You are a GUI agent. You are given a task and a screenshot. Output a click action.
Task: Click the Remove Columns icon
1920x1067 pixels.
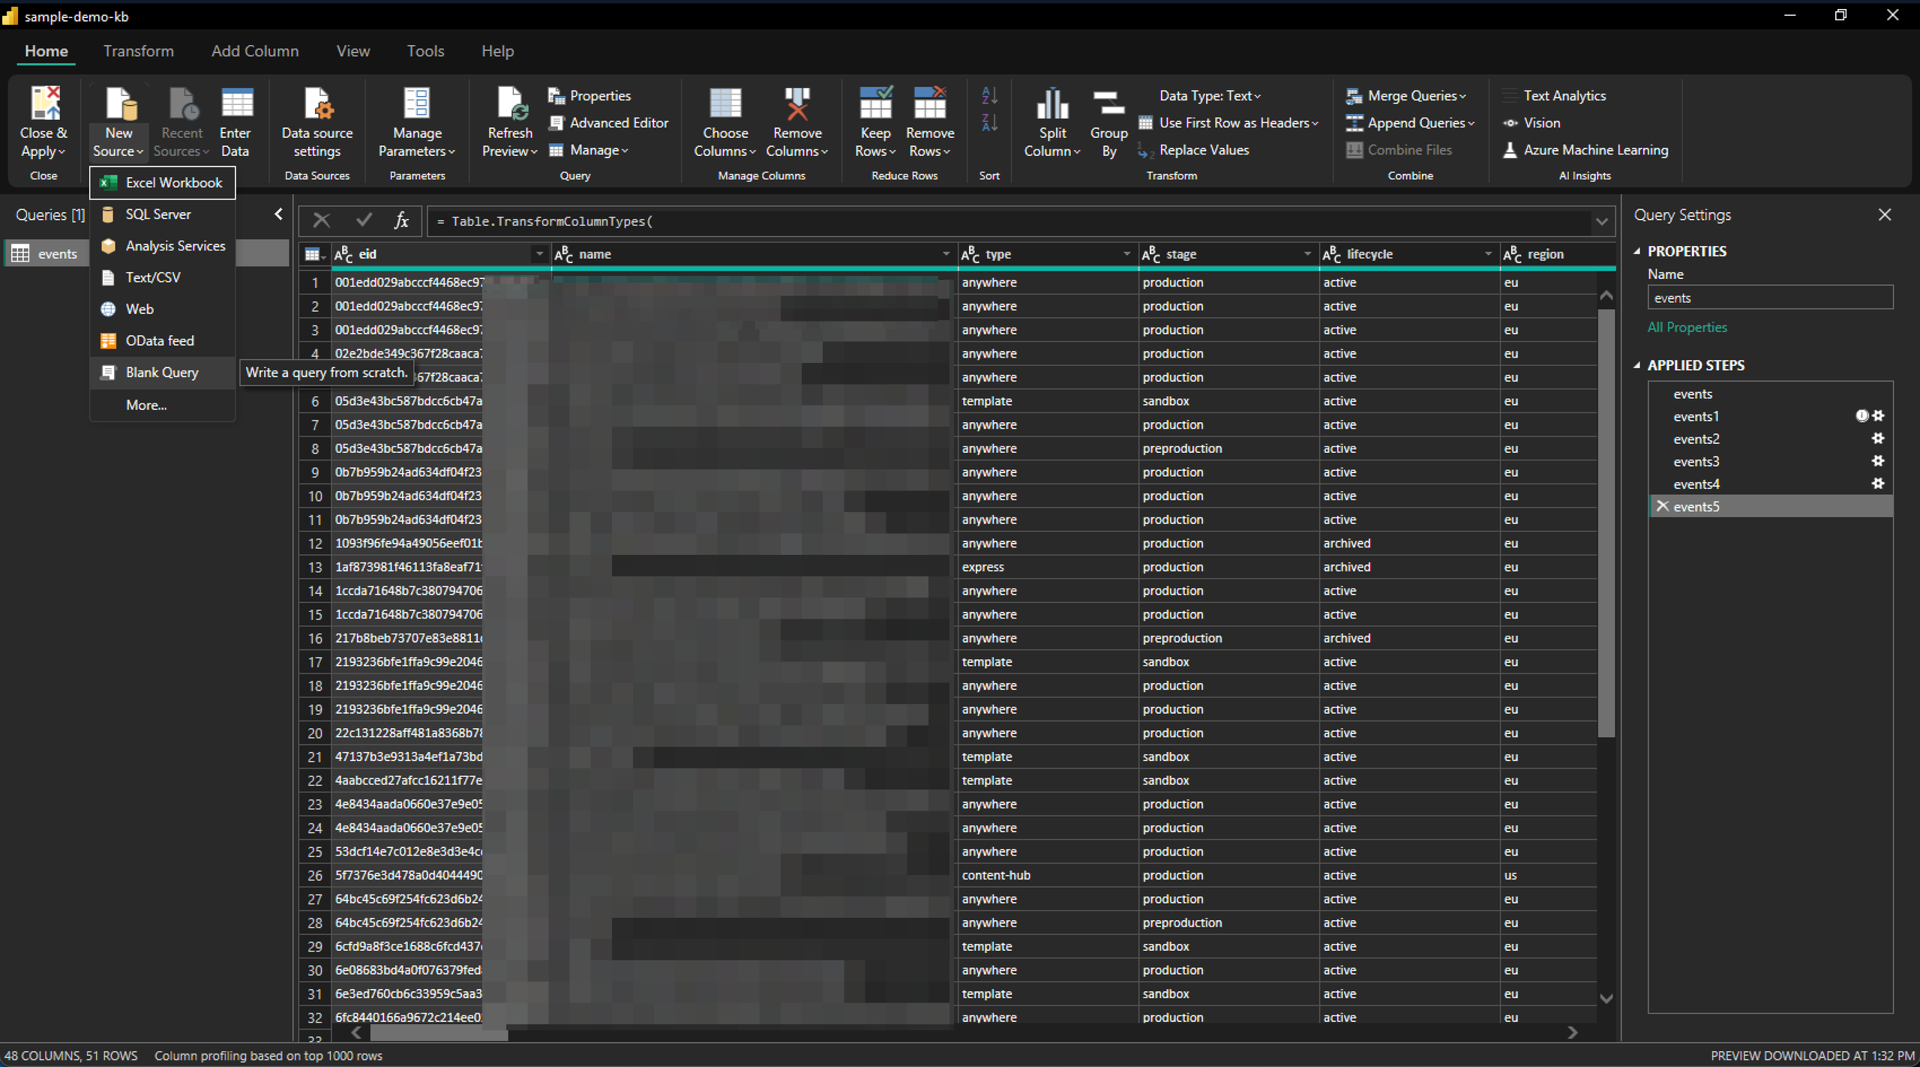796,103
